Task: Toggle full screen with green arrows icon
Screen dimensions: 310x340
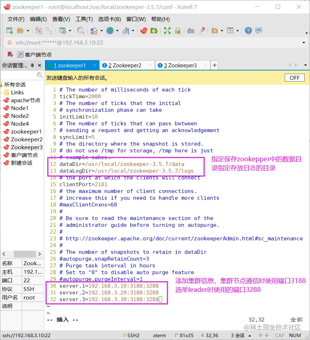Action: point(167,31)
